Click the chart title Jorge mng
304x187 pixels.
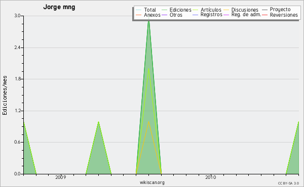(x=59, y=7)
